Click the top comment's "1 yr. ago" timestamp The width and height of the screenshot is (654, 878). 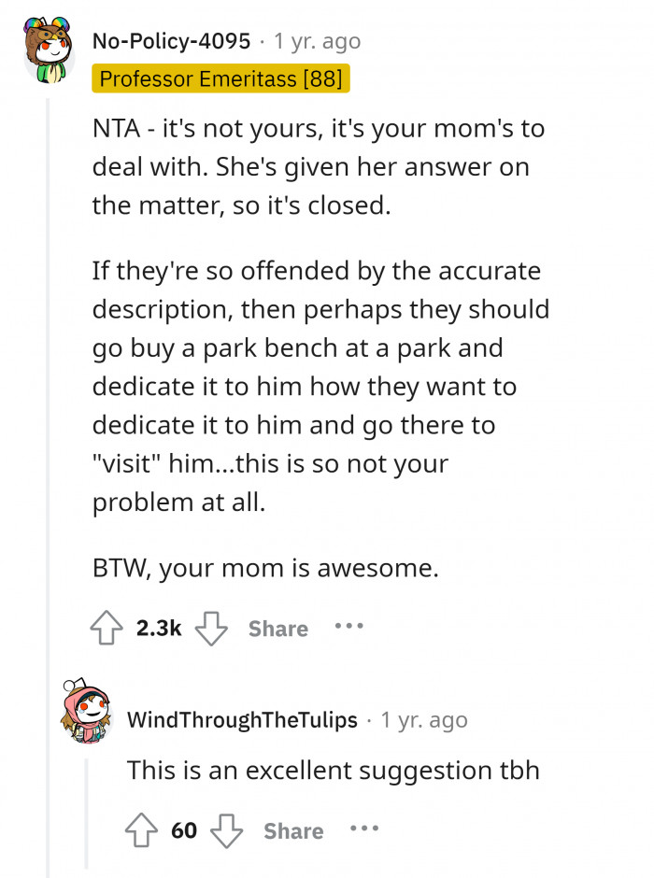point(317,41)
